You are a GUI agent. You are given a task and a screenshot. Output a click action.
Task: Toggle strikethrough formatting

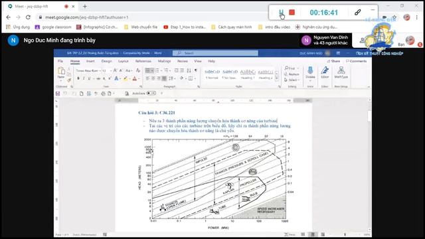[x=98, y=78]
